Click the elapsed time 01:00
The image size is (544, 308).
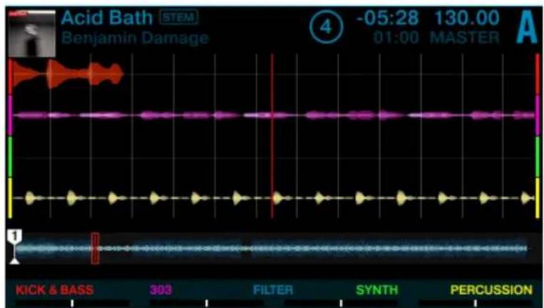[396, 37]
